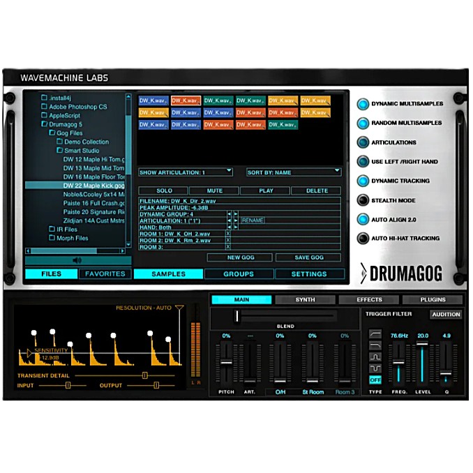473x473 pixels.
Task: Click the Save Gog button
Action: (308, 257)
